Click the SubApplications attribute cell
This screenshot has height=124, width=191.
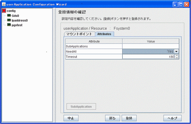pyautogui.click(x=94, y=46)
